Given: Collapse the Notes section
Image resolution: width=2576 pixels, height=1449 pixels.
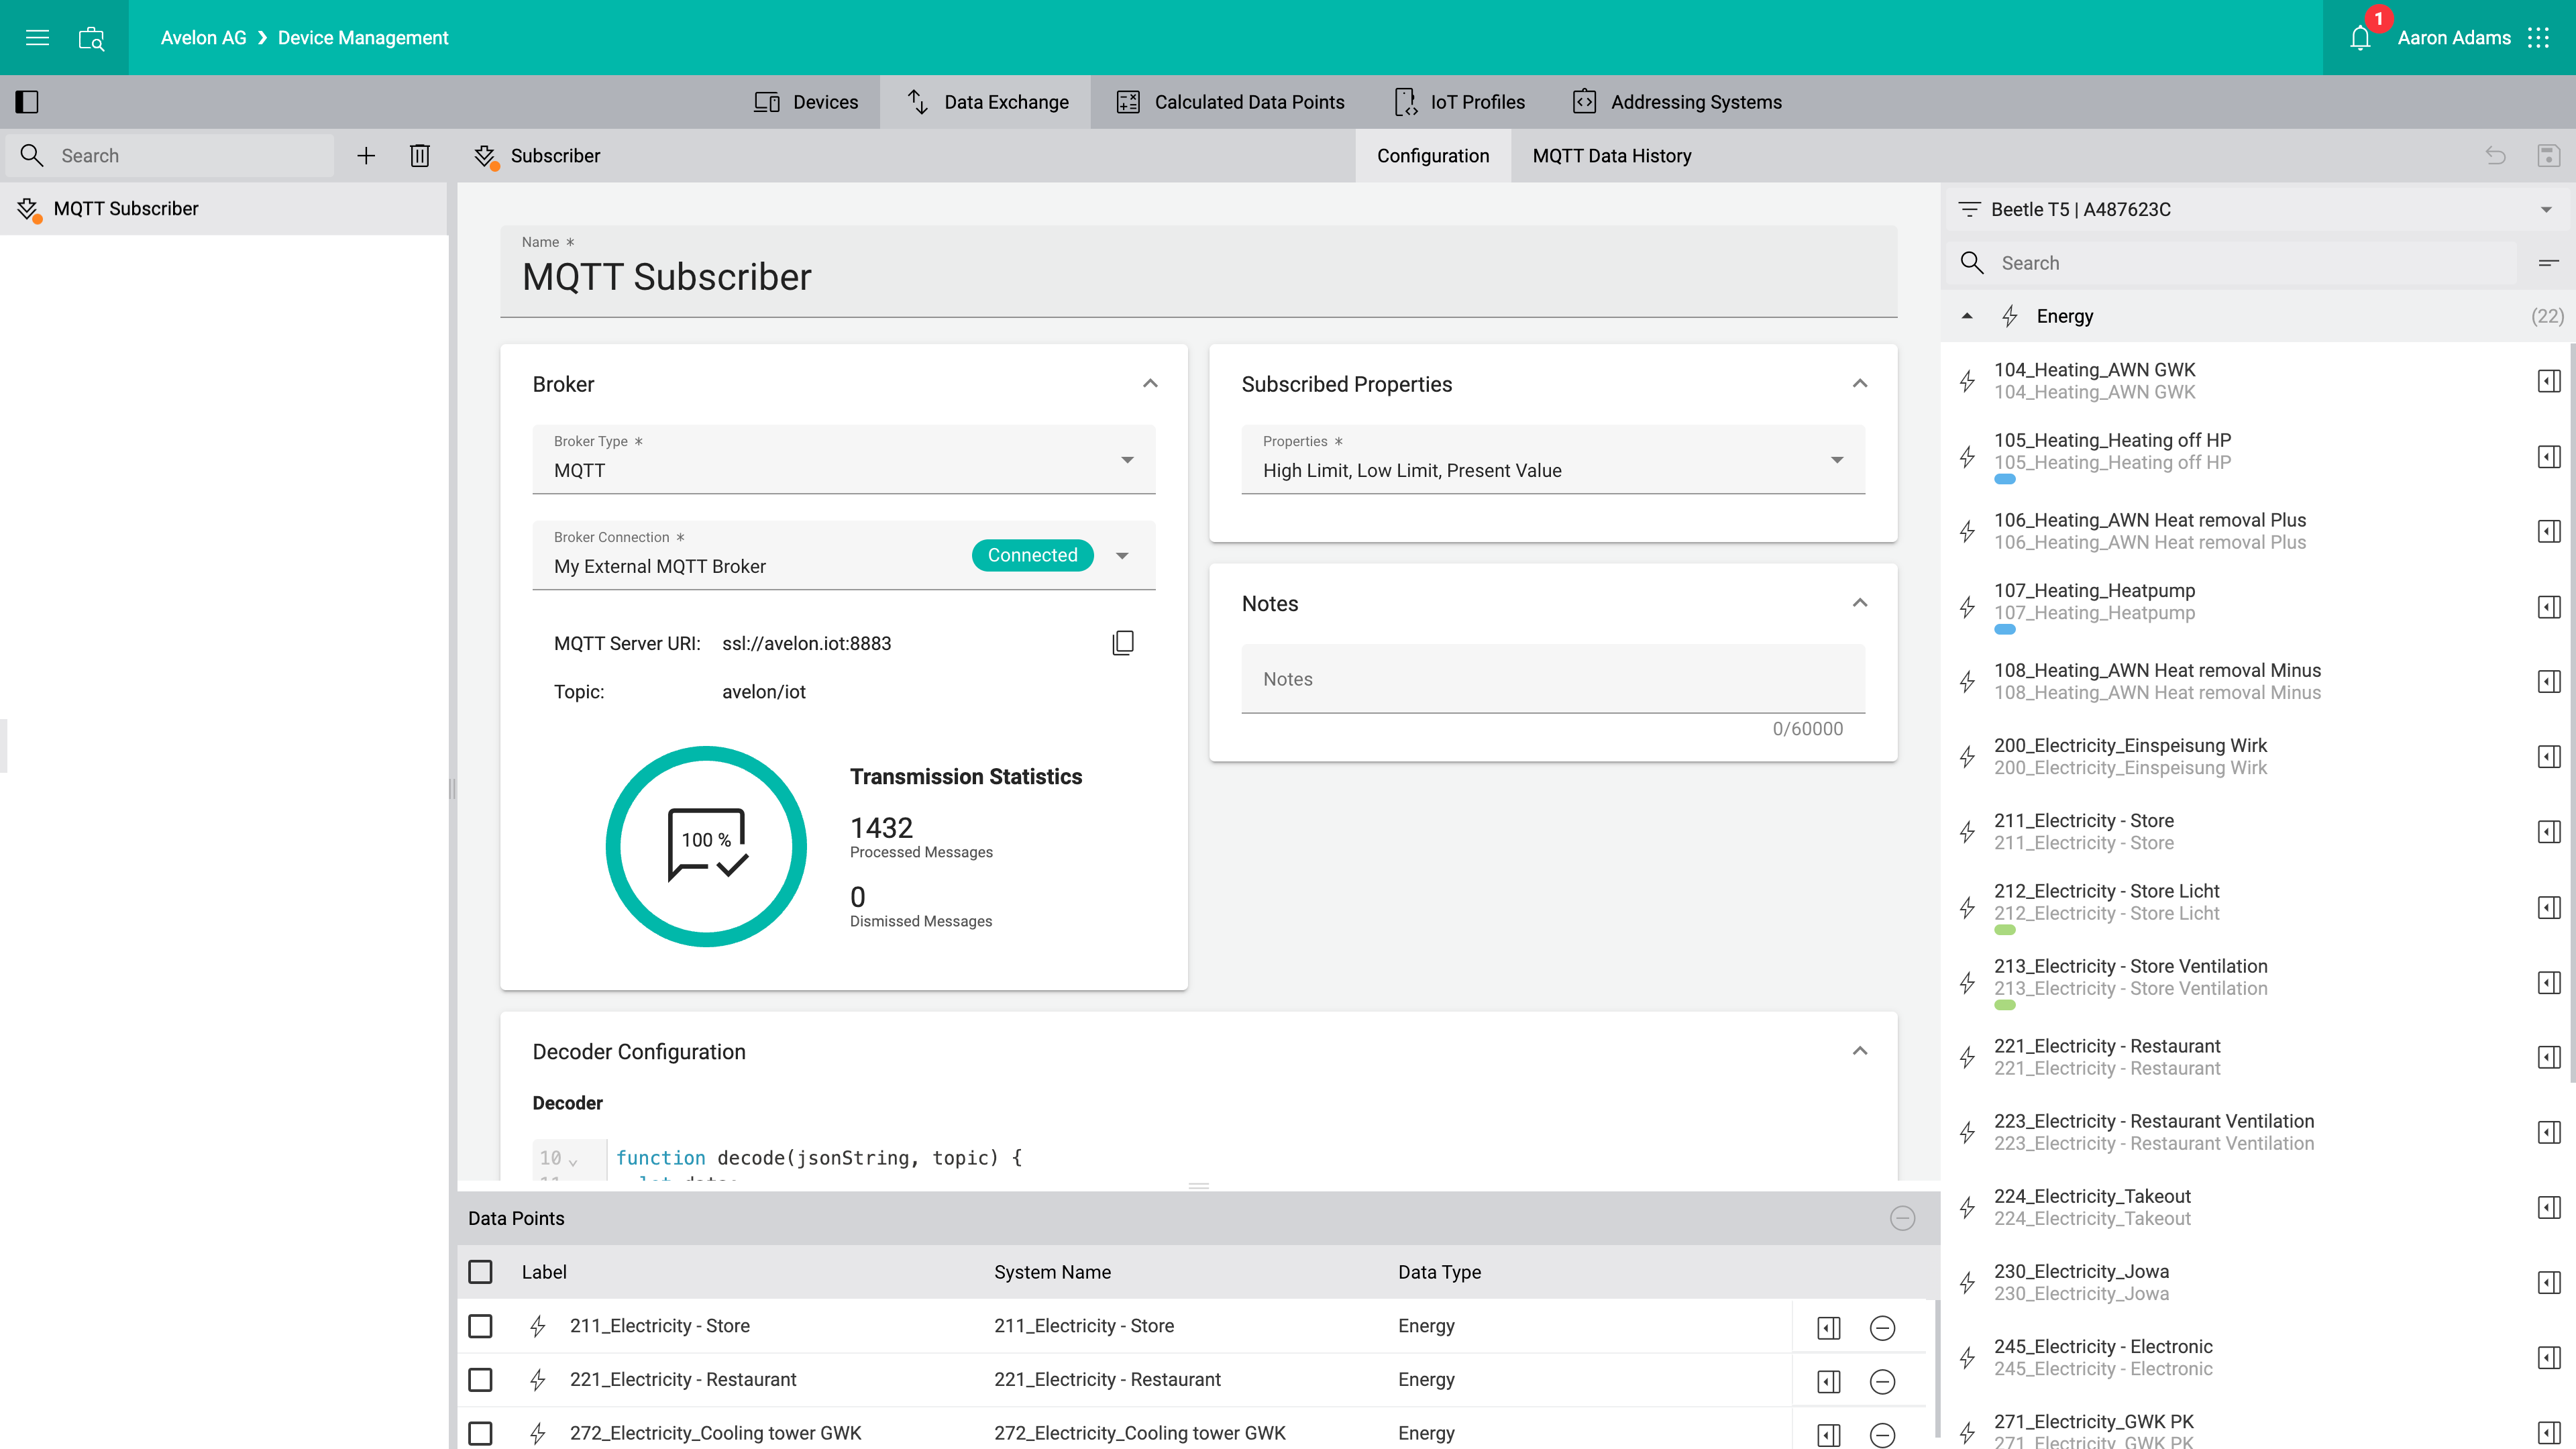Looking at the screenshot, I should pos(1860,603).
